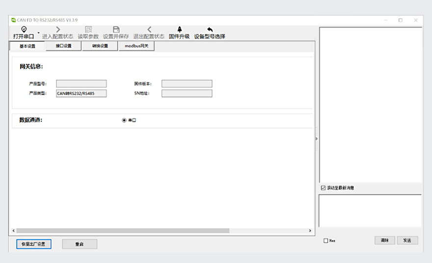432x263 pixels.
Task: Click the app logo in the title bar
Action: pos(13,20)
